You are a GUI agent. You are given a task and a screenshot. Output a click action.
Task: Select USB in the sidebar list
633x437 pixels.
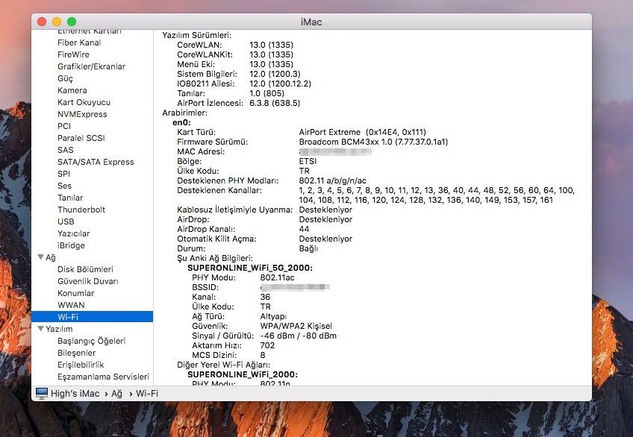coord(66,221)
